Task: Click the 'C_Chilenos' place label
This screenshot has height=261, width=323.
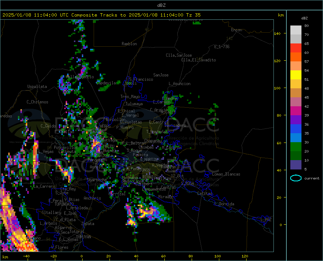Action: pyautogui.click(x=37, y=102)
